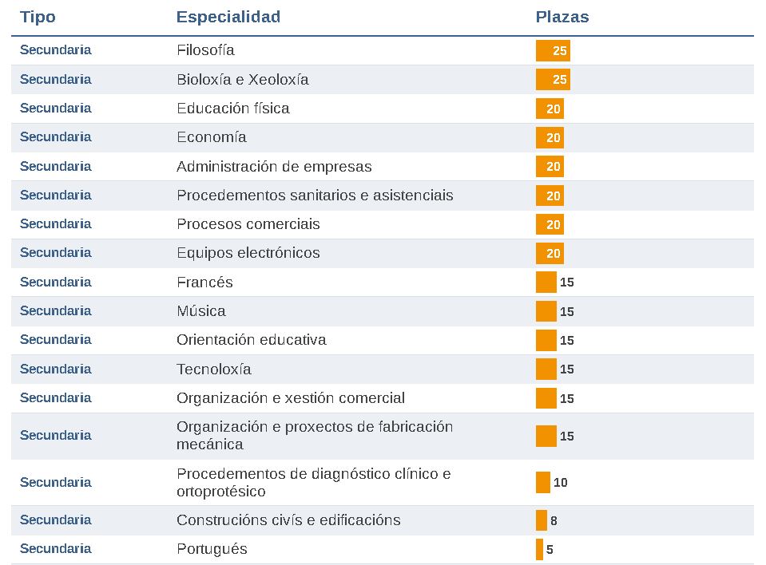The width and height of the screenshot is (766, 565).
Task: Click the Educación física plazas bar
Action: [550, 109]
